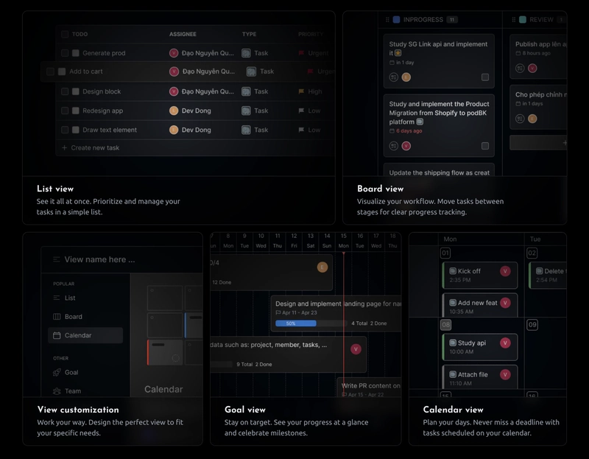Click the 50% progress bar on Design goal
The height and width of the screenshot is (459, 589).
click(x=310, y=323)
